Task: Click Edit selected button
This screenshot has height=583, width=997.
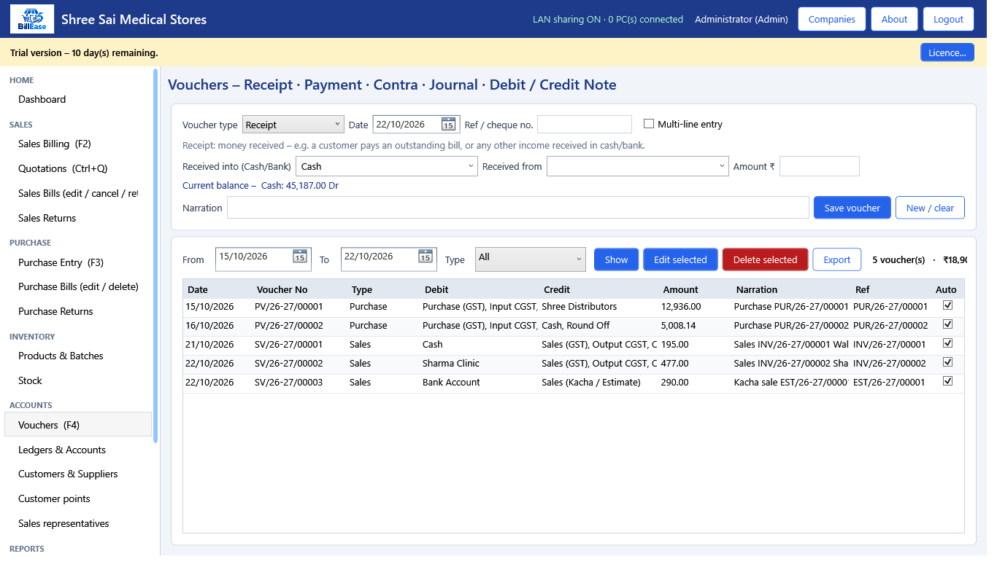Action: tap(680, 259)
